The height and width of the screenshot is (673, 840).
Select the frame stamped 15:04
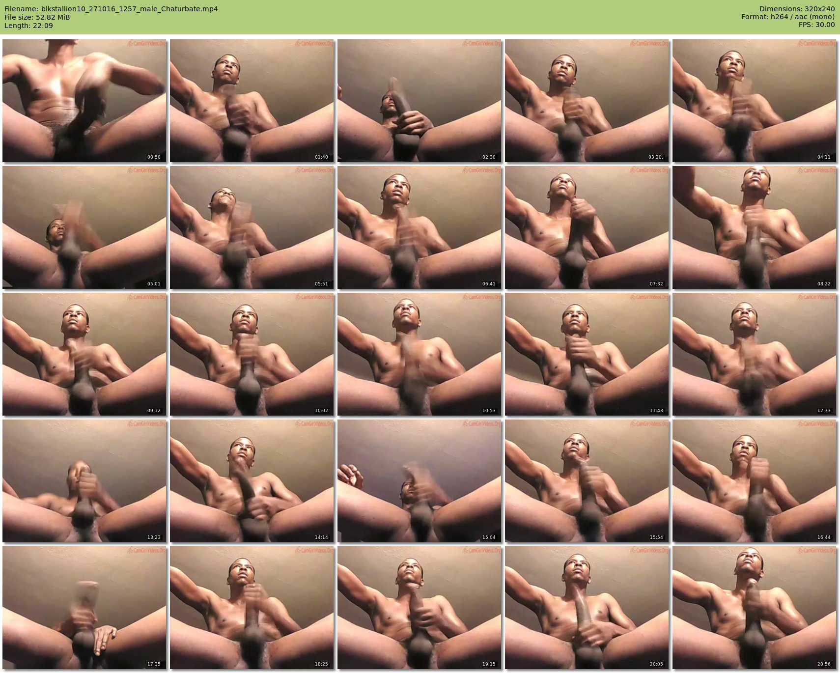pos(420,481)
